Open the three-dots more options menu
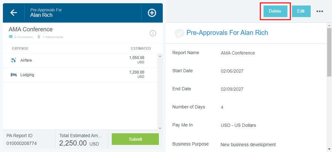This screenshot has height=152, width=332. coord(320,11)
